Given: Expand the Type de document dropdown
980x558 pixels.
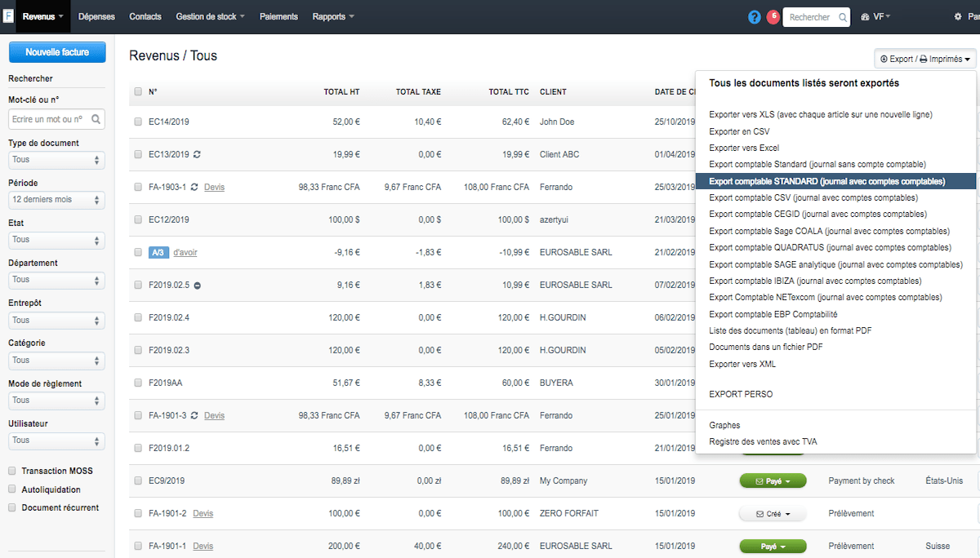Looking at the screenshot, I should pyautogui.click(x=56, y=160).
